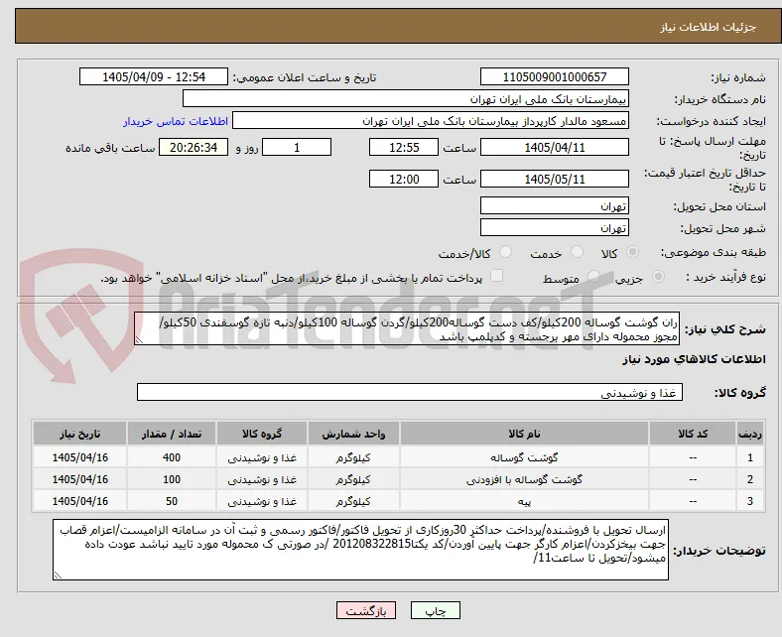Click the buyer name field بیمارستان بانک ملی

point(406,99)
